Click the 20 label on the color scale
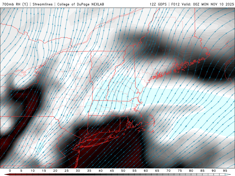 pos(55,171)
